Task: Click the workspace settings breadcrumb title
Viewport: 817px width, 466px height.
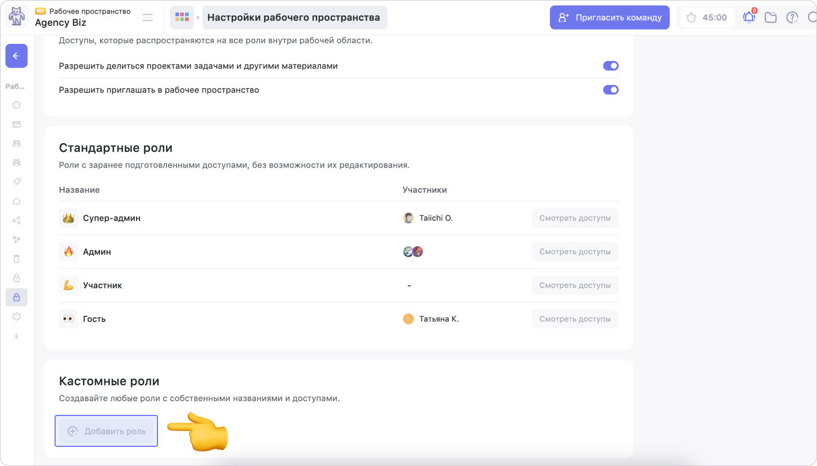Action: click(x=294, y=17)
